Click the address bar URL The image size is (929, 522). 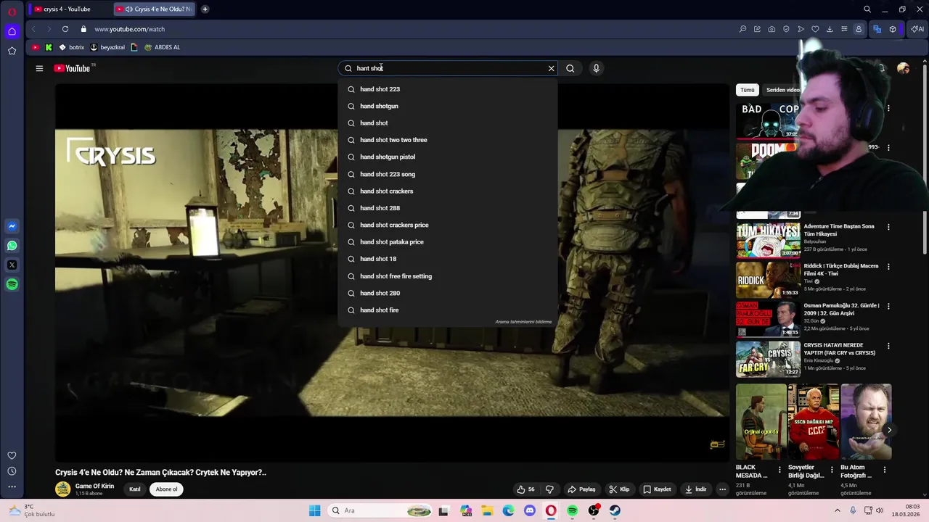point(129,29)
